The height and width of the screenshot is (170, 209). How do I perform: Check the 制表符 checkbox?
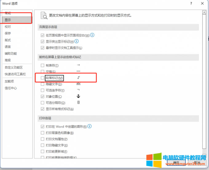[x=42, y=65]
